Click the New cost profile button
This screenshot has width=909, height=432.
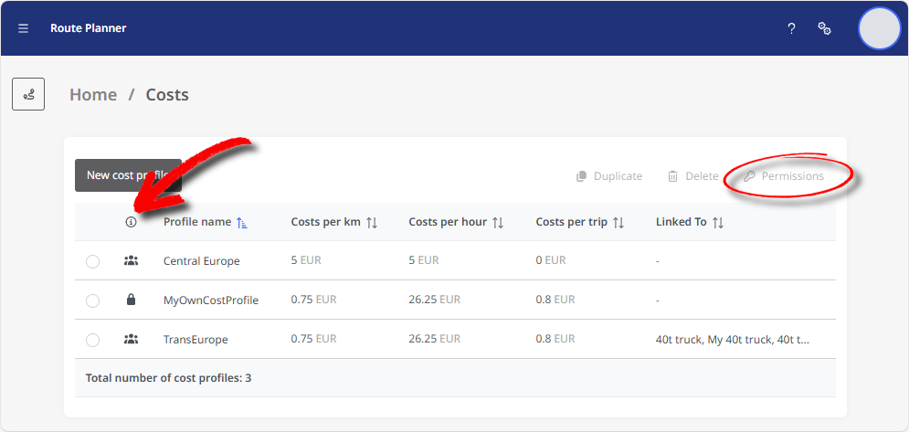[x=128, y=175]
